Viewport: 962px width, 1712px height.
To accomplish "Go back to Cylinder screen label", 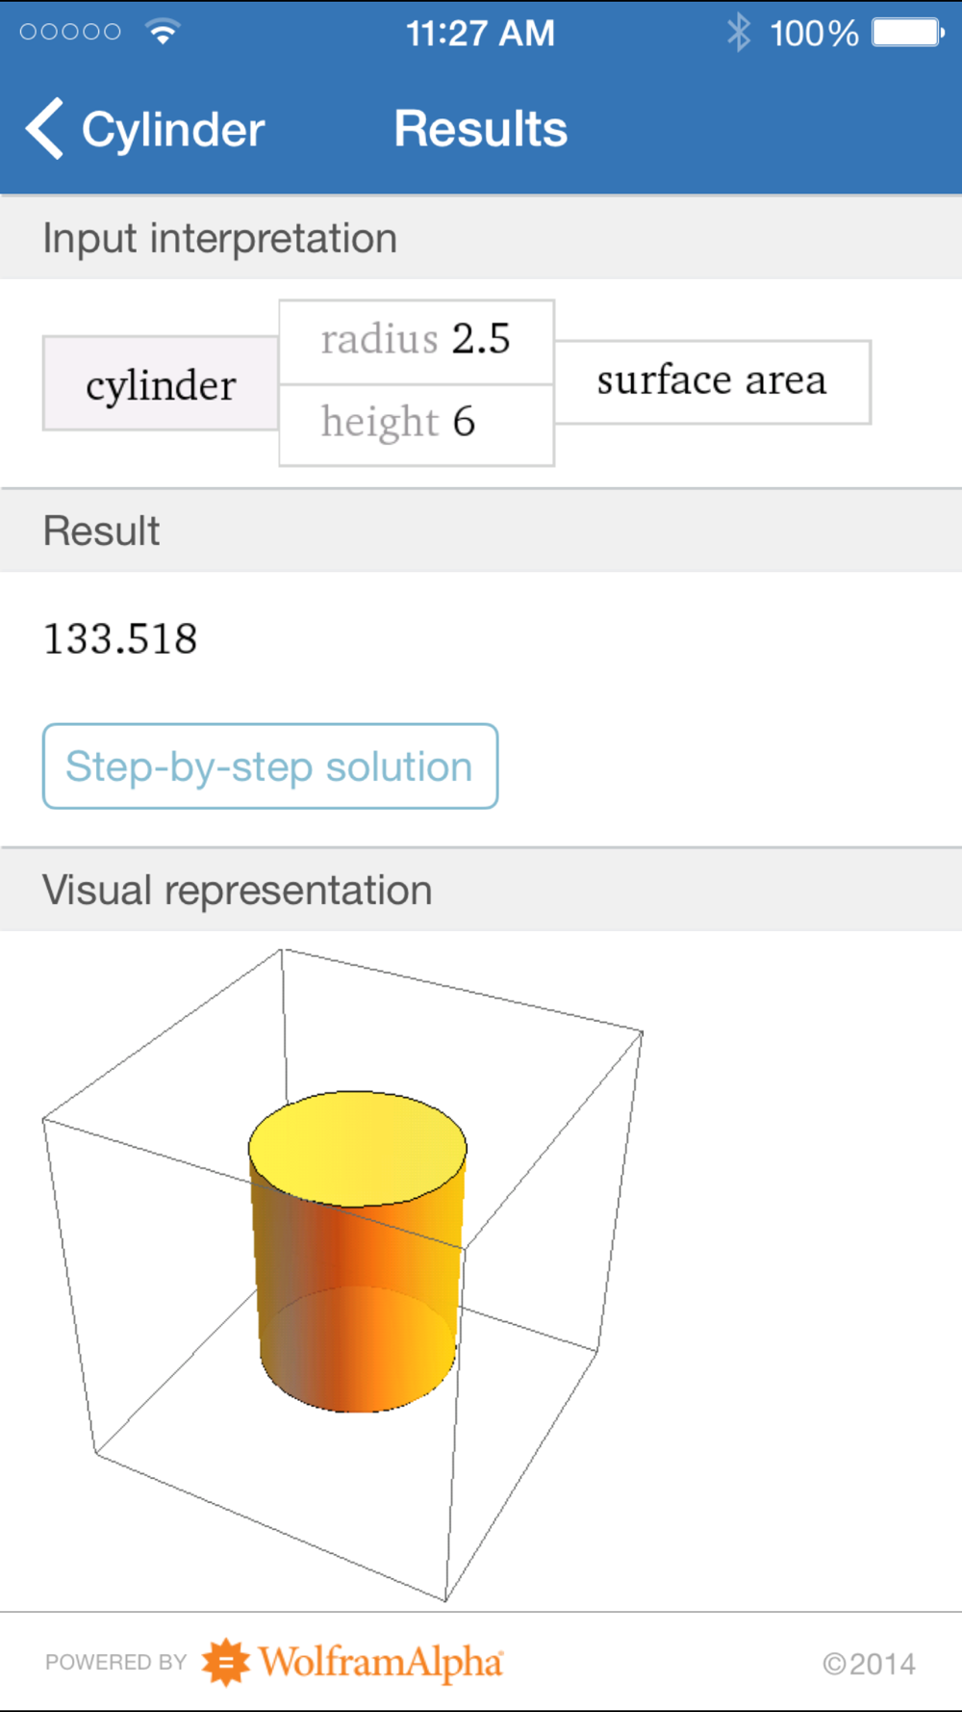I will pos(173,130).
